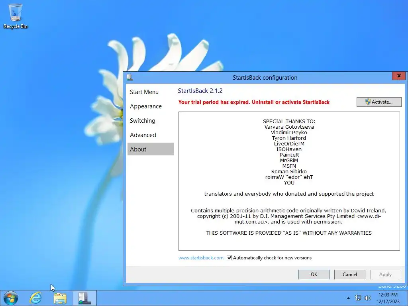Open File Explorer from the taskbar

pos(60,298)
